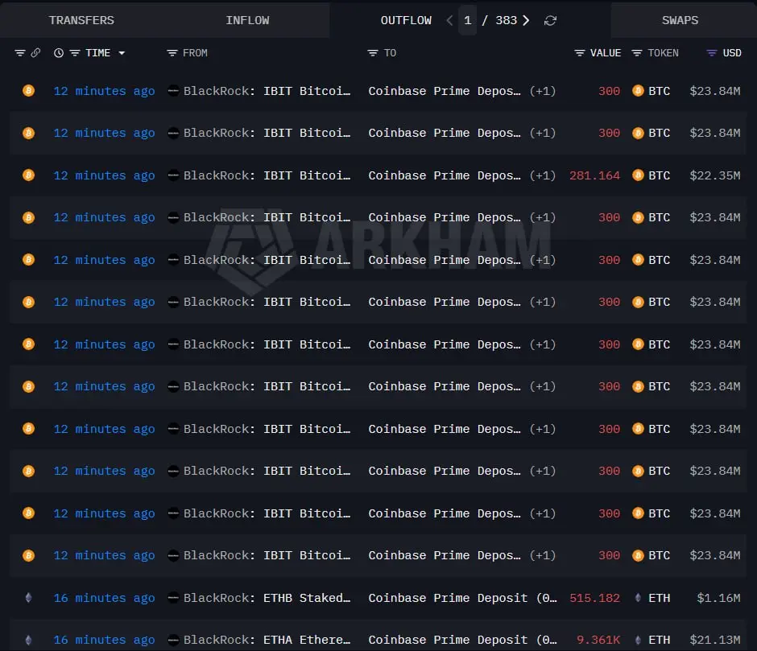Image resolution: width=757 pixels, height=651 pixels.
Task: Click the Bitcoin chain icon on the 281.164 row
Action: (x=28, y=175)
